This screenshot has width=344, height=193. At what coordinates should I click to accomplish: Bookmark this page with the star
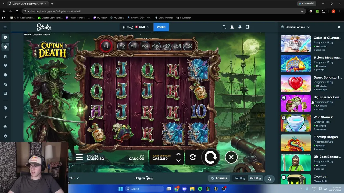(302, 11)
